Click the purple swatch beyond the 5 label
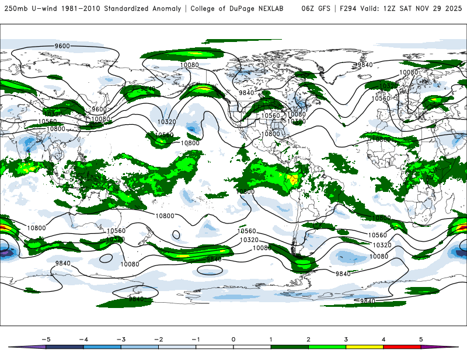Screen dimensions: 467x350 point(438,347)
